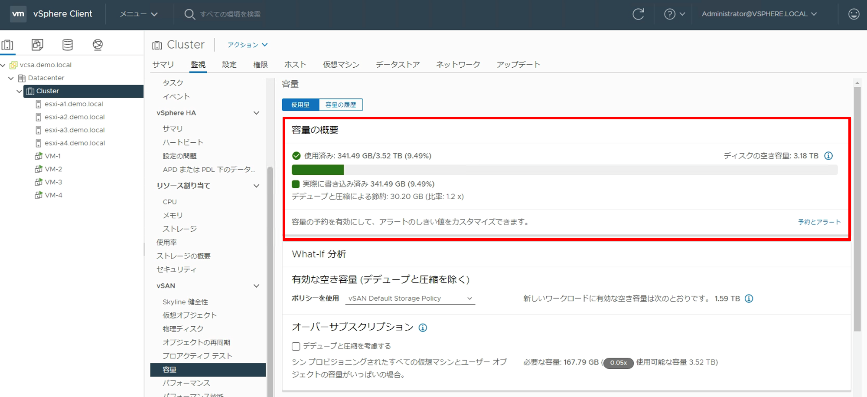The height and width of the screenshot is (397, 867).
Task: Click host icon for esxi-a1.demo.local
Action: coord(39,104)
